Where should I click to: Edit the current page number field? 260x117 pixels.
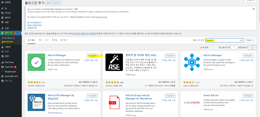pos(234,47)
